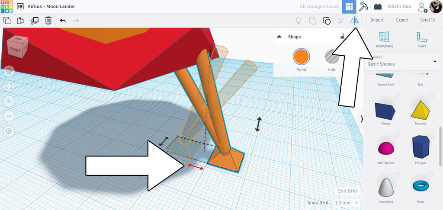This screenshot has height=210, width=443.
Task: Open Blocks mode pickaxe icon
Action: [x=363, y=6]
